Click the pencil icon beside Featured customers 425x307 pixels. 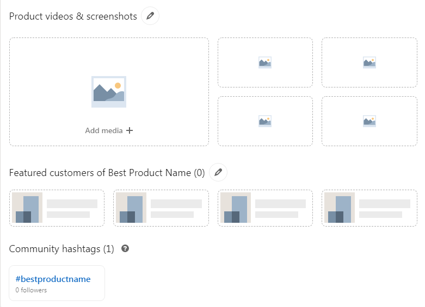coord(218,172)
